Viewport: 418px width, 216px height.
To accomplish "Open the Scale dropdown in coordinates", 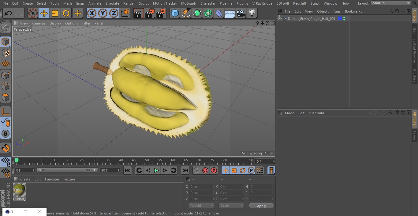I will coord(231,206).
